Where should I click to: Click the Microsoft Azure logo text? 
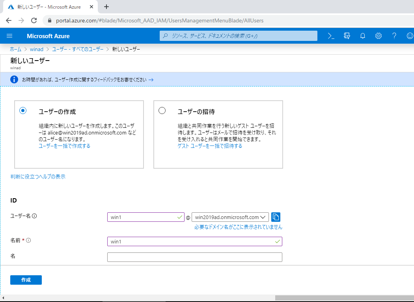[48, 36]
